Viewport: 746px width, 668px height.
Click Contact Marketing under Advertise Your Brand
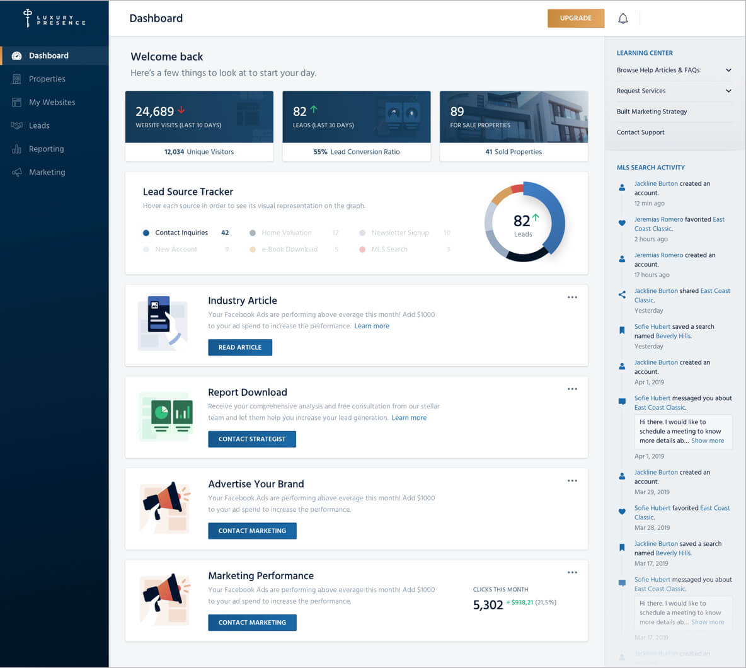tap(252, 531)
